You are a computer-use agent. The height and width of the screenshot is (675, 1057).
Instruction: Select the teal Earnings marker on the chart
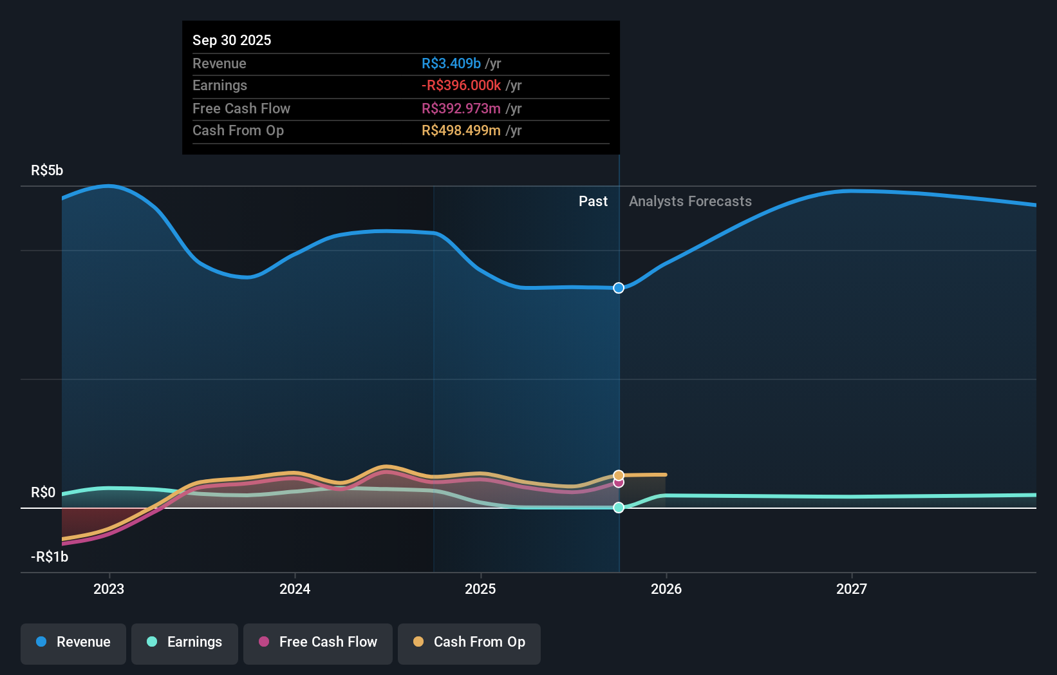click(x=619, y=508)
